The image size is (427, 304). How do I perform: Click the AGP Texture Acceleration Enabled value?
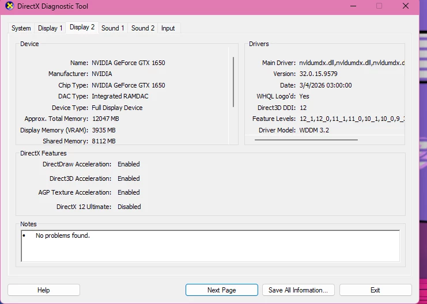point(129,192)
